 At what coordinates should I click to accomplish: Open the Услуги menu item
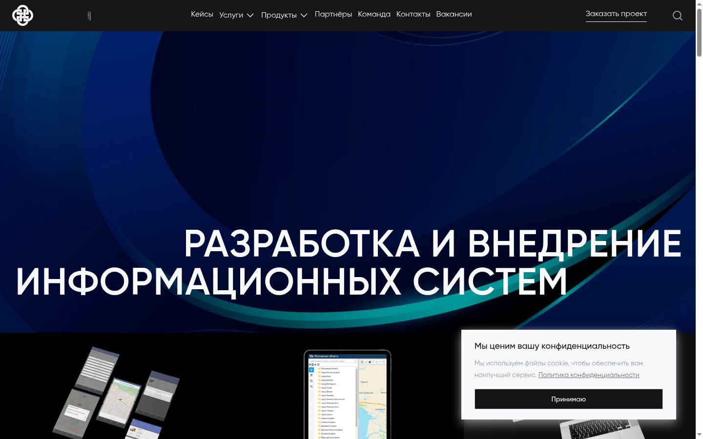click(x=231, y=15)
